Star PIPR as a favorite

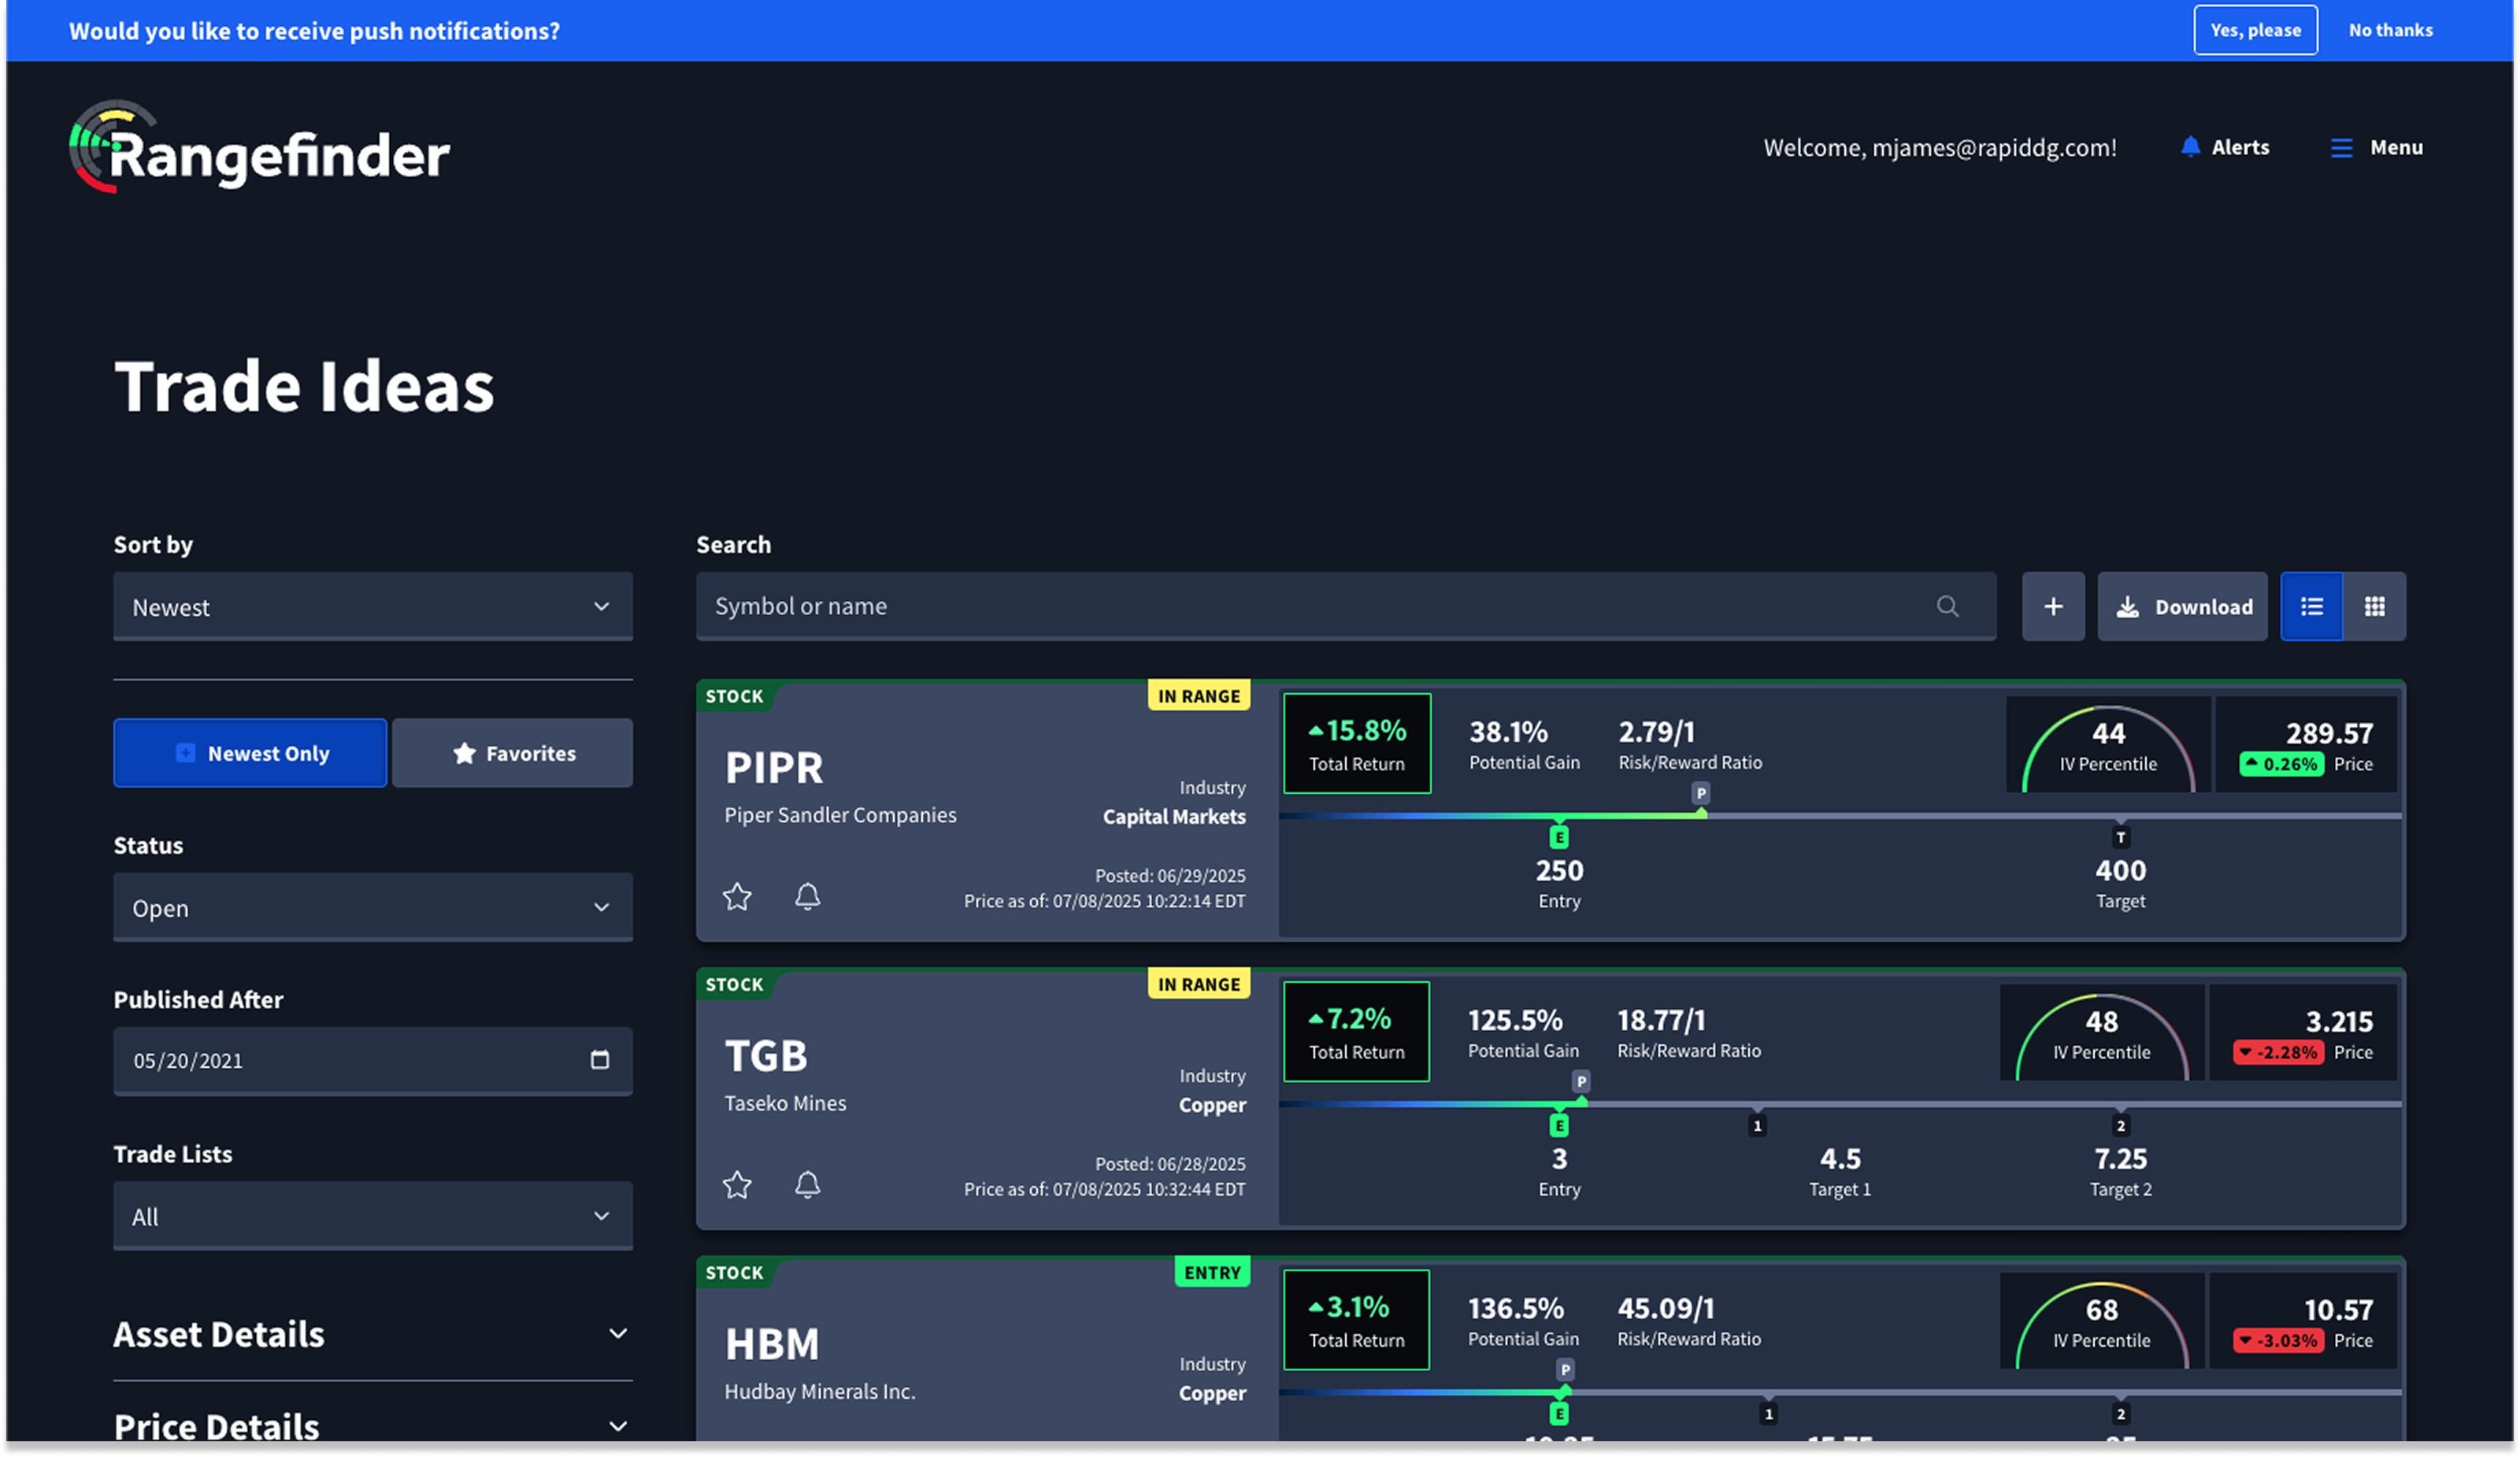737,896
